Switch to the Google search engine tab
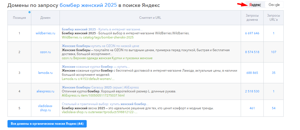Screen dimensions: 300x130 tap(274, 5)
